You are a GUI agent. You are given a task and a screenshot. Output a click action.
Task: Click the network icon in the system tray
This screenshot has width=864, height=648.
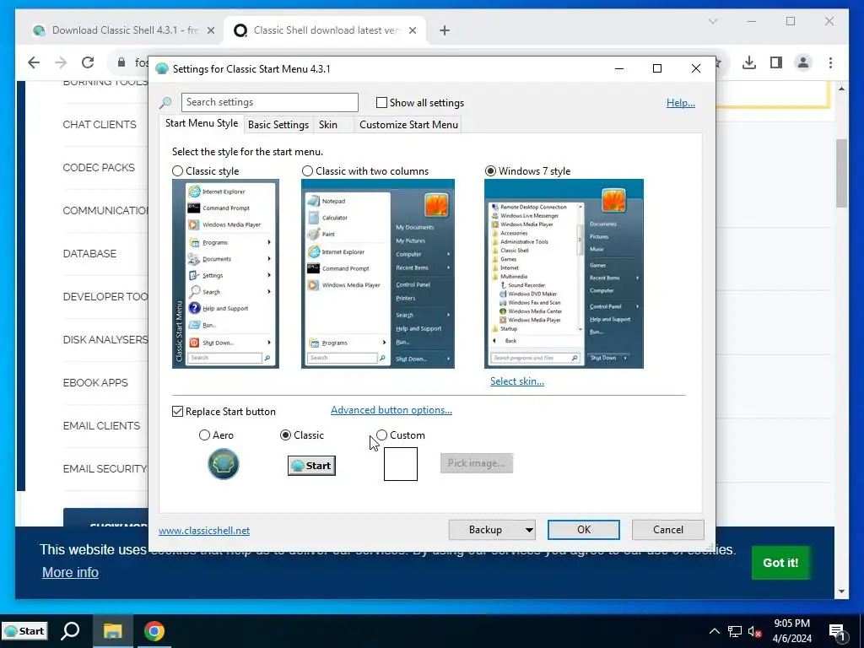pyautogui.click(x=735, y=631)
